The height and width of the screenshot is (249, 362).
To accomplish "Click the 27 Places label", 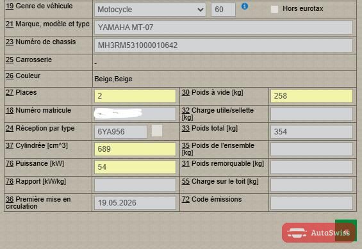I will point(21,92).
